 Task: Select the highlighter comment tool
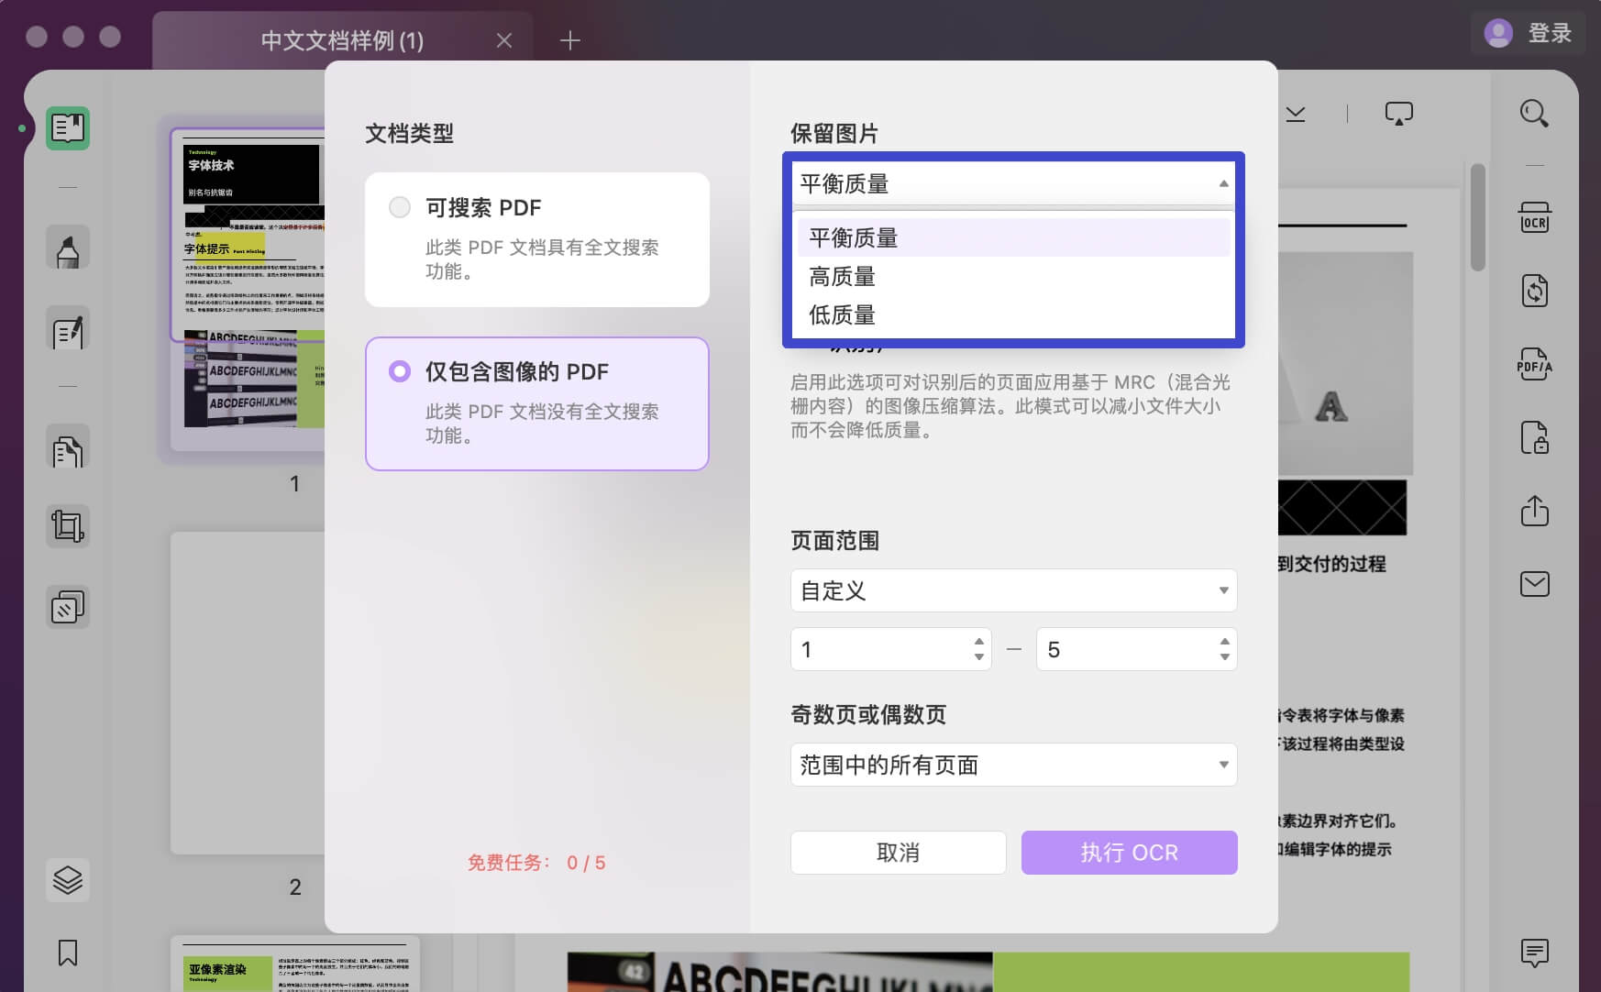click(x=68, y=248)
